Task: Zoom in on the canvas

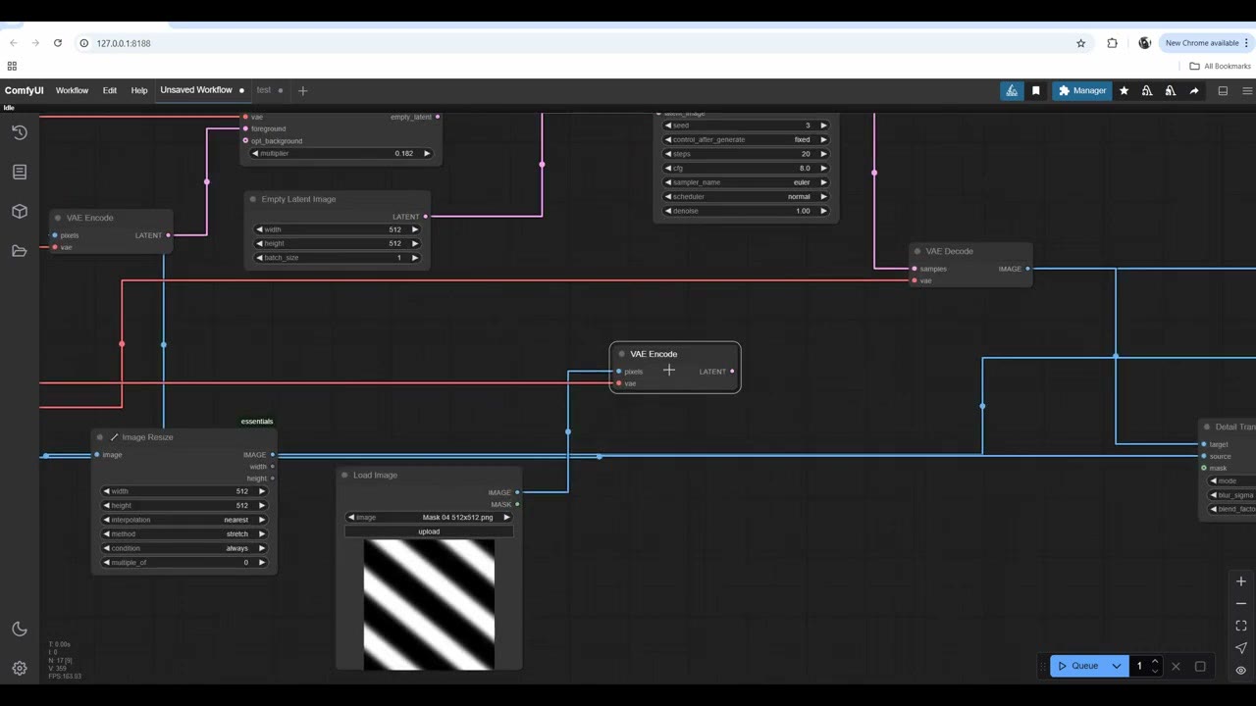Action: (x=1240, y=580)
